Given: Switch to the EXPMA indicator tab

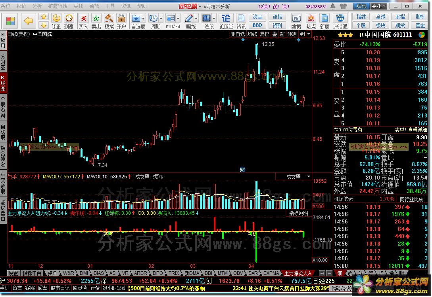Looking at the screenshot, I should click(271, 273).
